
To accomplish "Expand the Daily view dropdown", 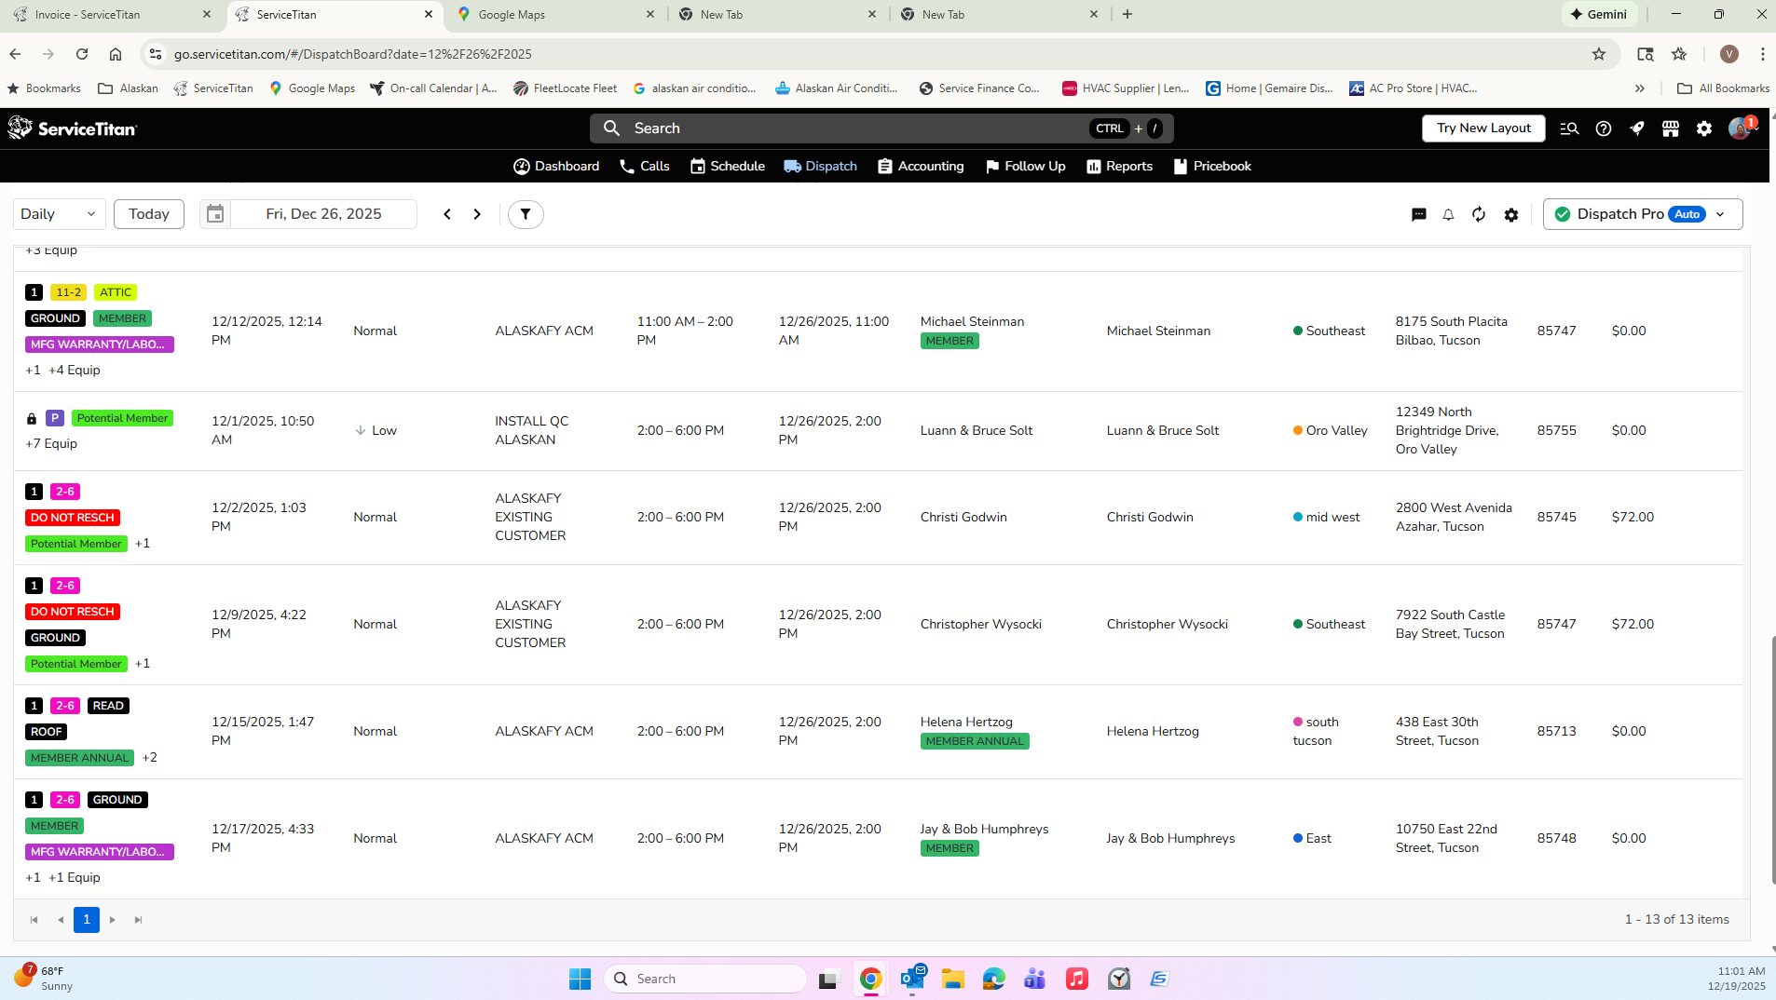I will (59, 214).
